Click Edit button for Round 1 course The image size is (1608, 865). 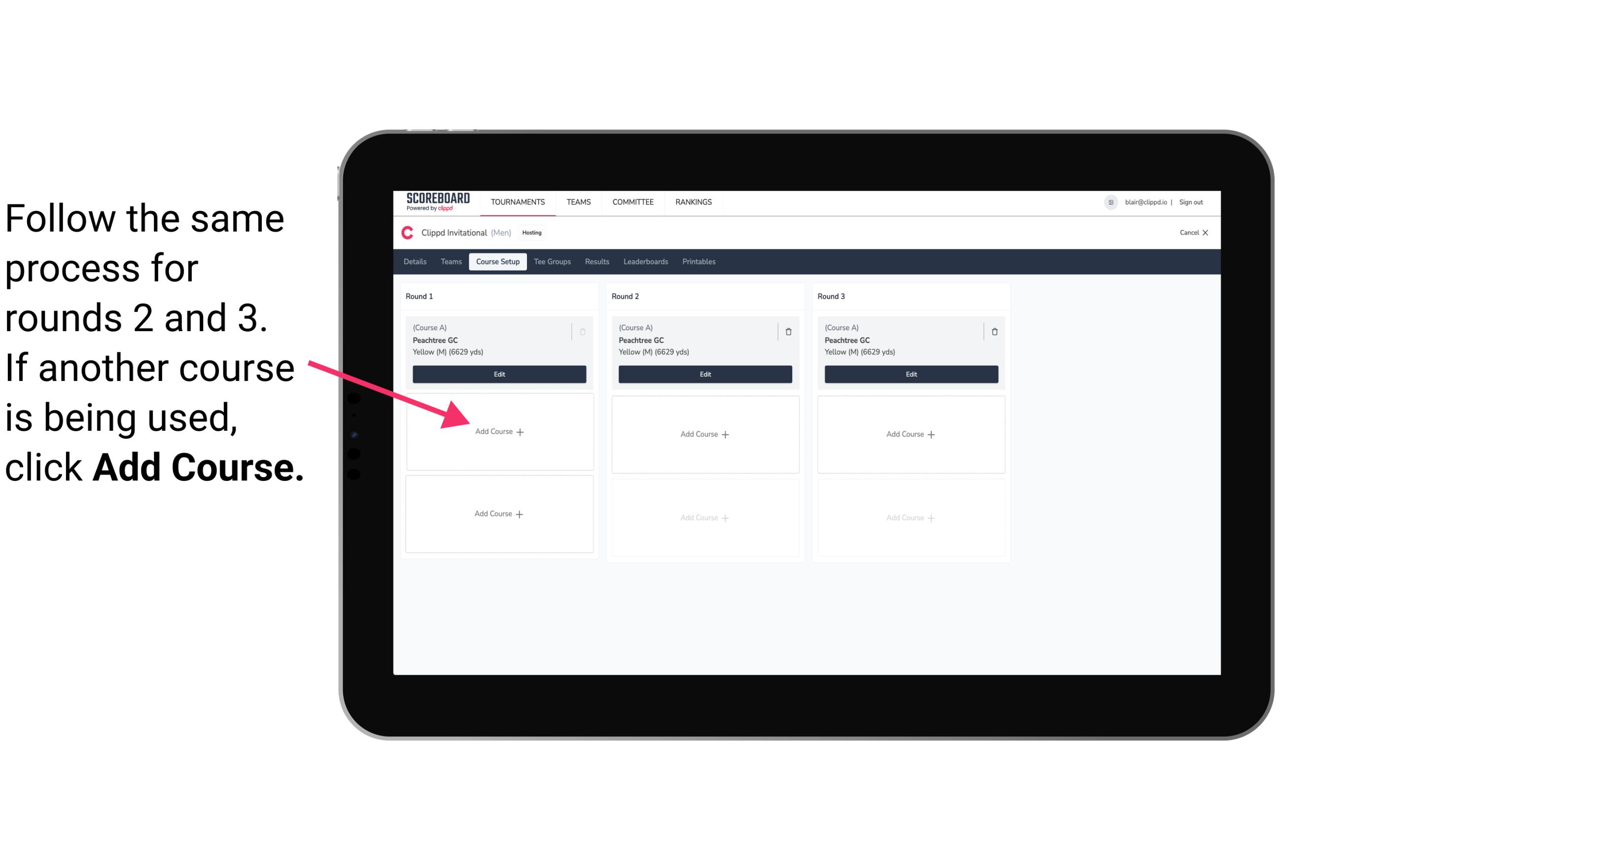pos(498,374)
